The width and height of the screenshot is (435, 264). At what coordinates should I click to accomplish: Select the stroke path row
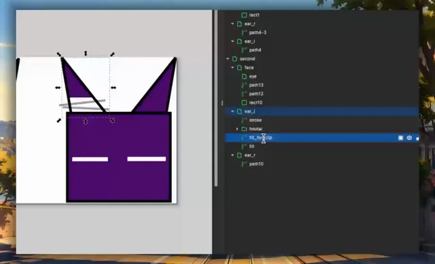[321, 120]
